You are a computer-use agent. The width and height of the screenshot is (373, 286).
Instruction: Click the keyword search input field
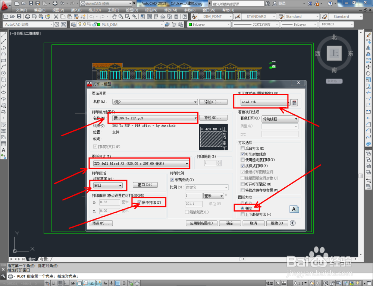[238, 4]
